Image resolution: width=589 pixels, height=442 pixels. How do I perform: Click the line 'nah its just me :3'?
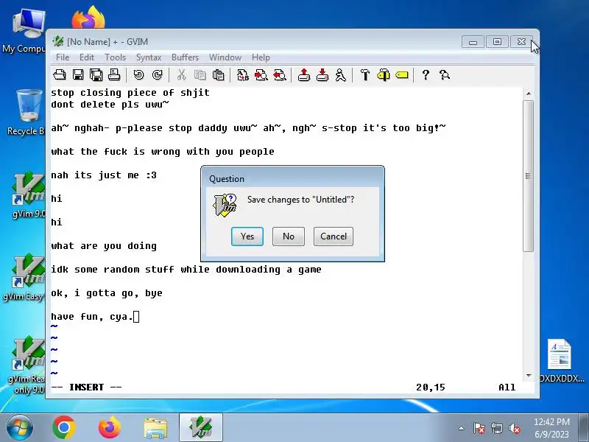[104, 175]
